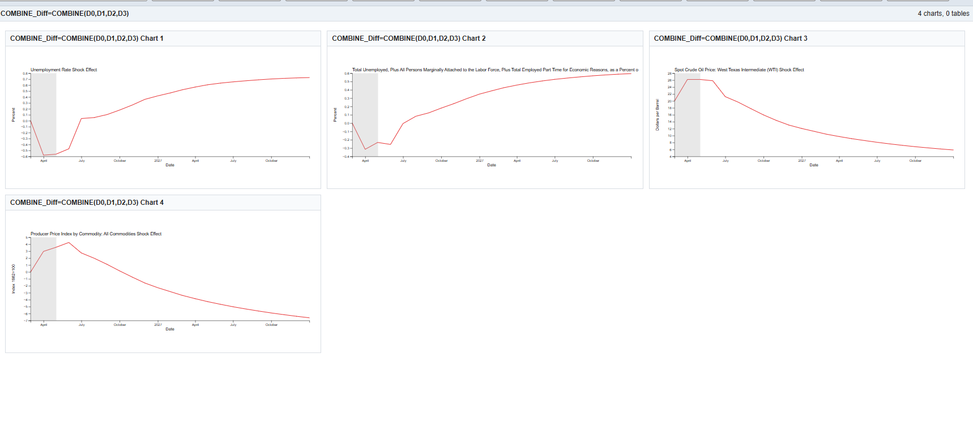
Task: Click the 'Date' axis label under Chart 4
Action: click(x=170, y=329)
